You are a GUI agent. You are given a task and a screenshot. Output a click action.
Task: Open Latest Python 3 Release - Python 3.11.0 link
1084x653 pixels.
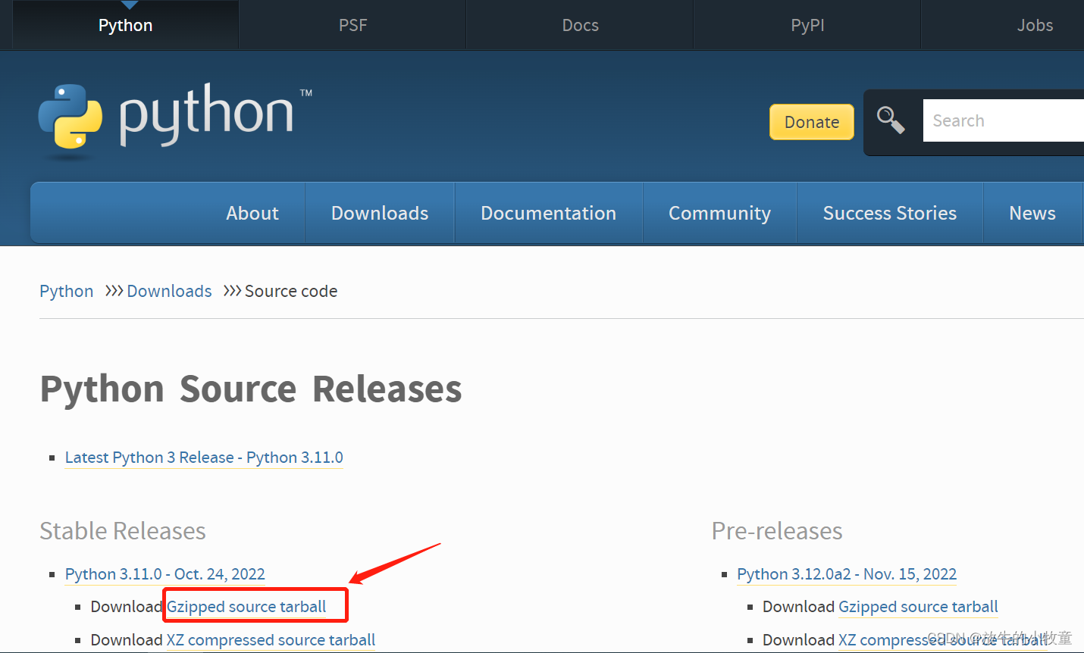204,458
